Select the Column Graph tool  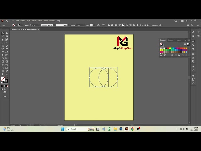coord(7,68)
